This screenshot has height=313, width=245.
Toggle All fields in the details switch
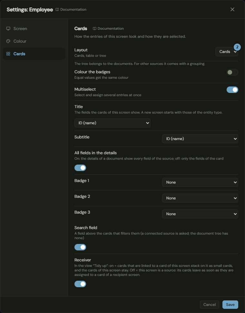coord(80,168)
